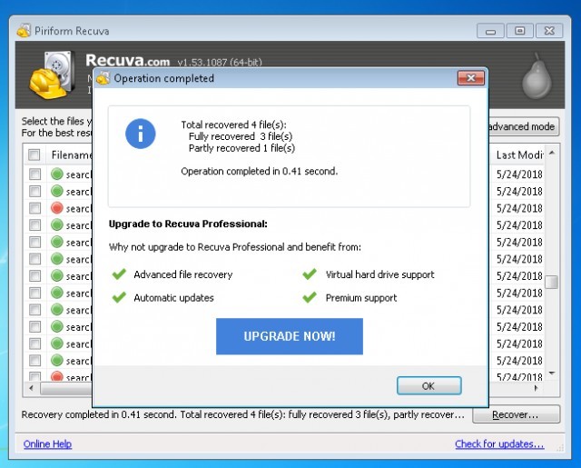
Task: Confirm the dialog with OK
Action: (x=428, y=385)
